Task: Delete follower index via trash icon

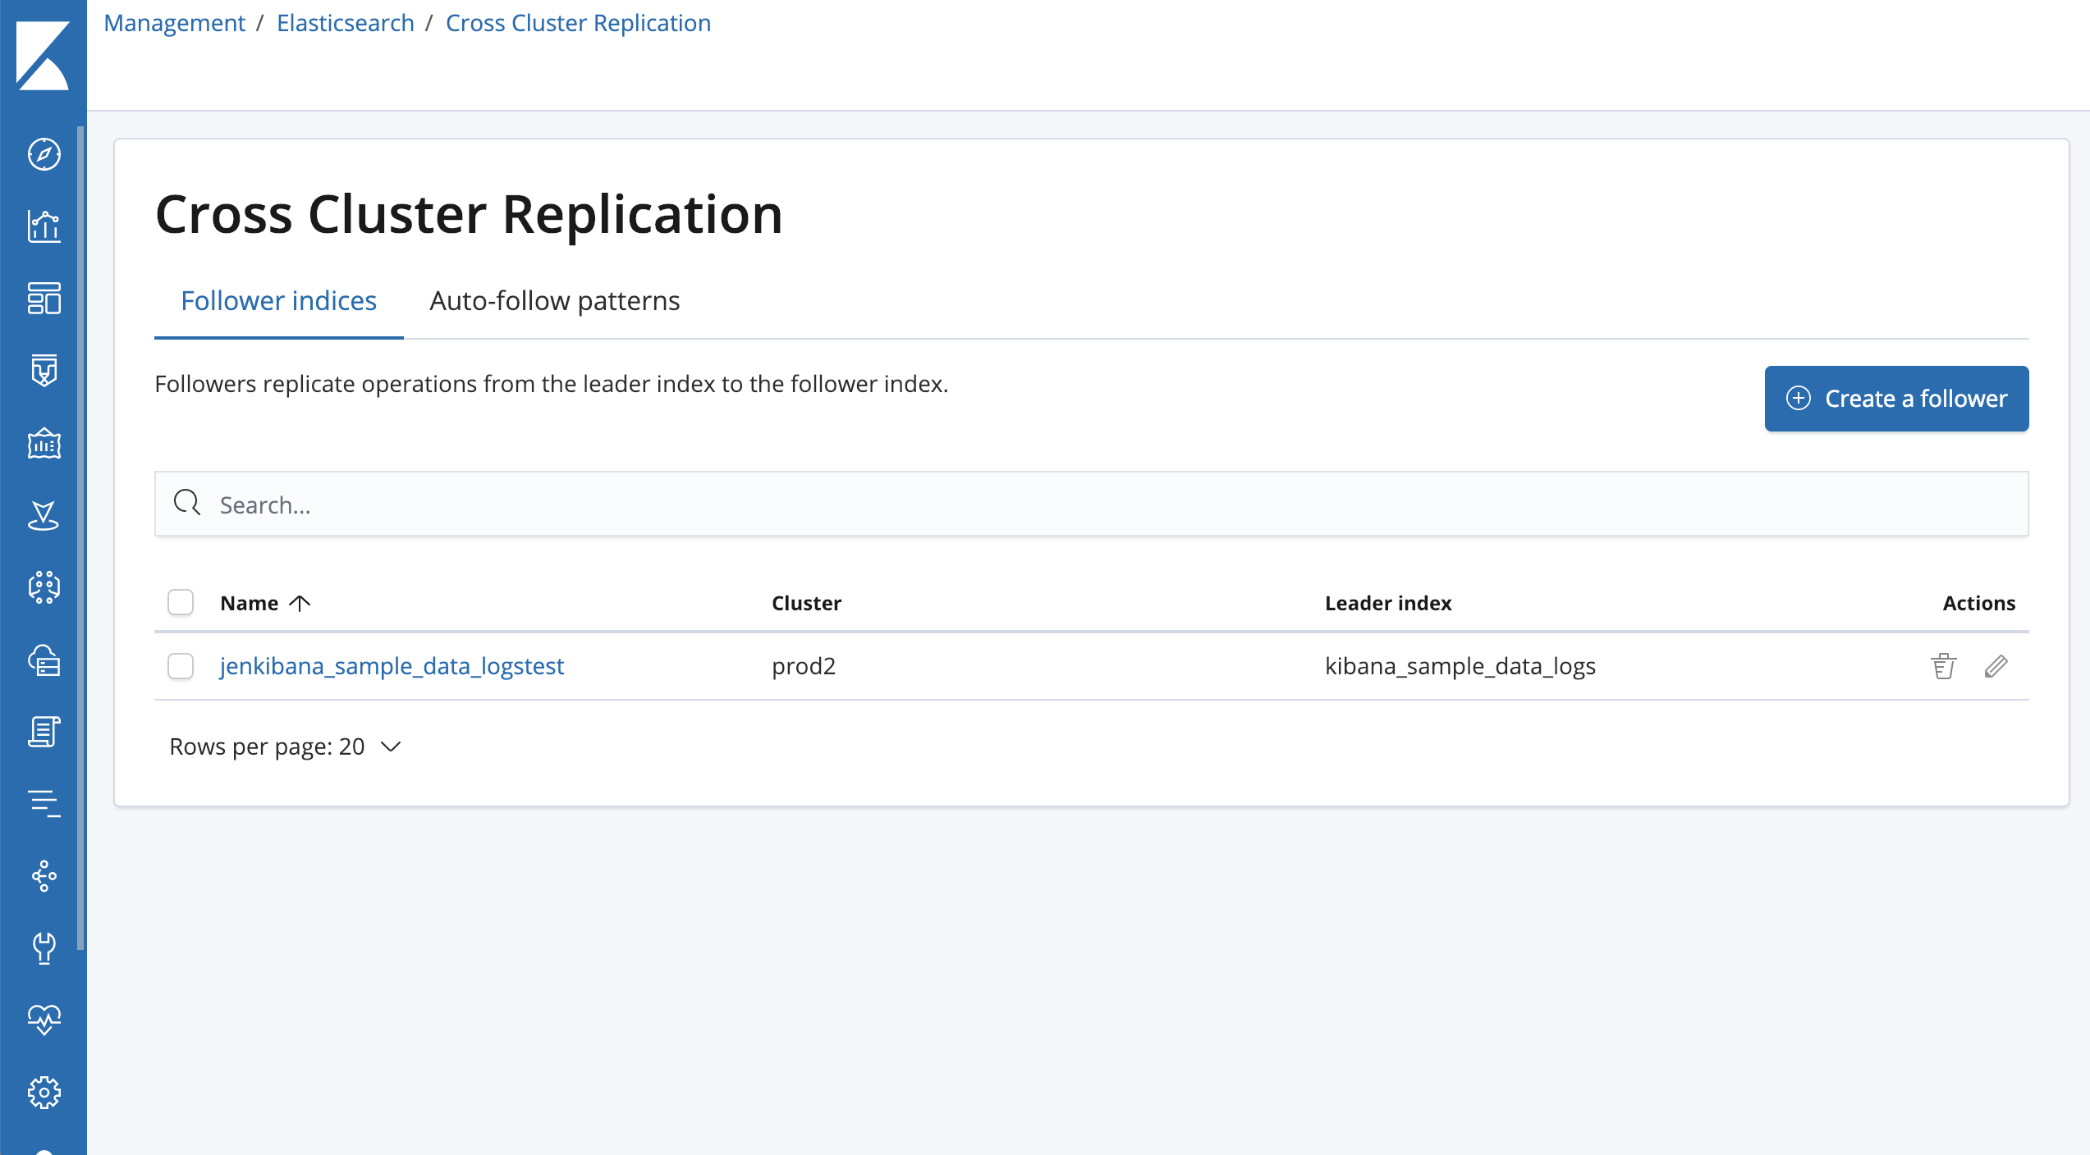Action: tap(1943, 666)
